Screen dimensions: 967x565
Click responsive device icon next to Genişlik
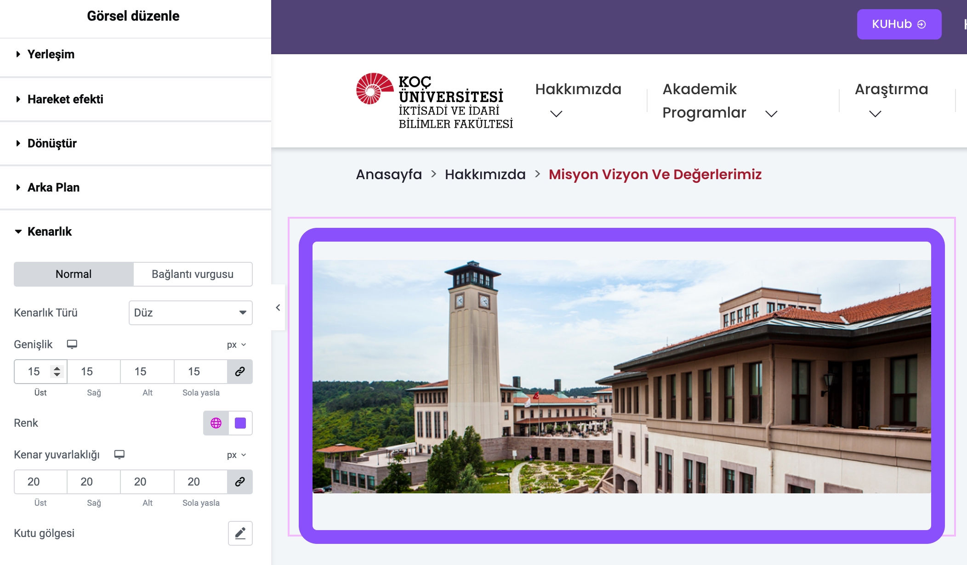pyautogui.click(x=72, y=345)
